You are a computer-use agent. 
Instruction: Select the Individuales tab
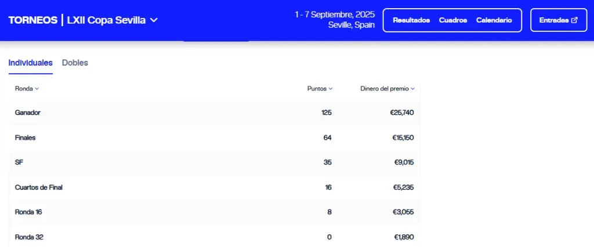(30, 63)
